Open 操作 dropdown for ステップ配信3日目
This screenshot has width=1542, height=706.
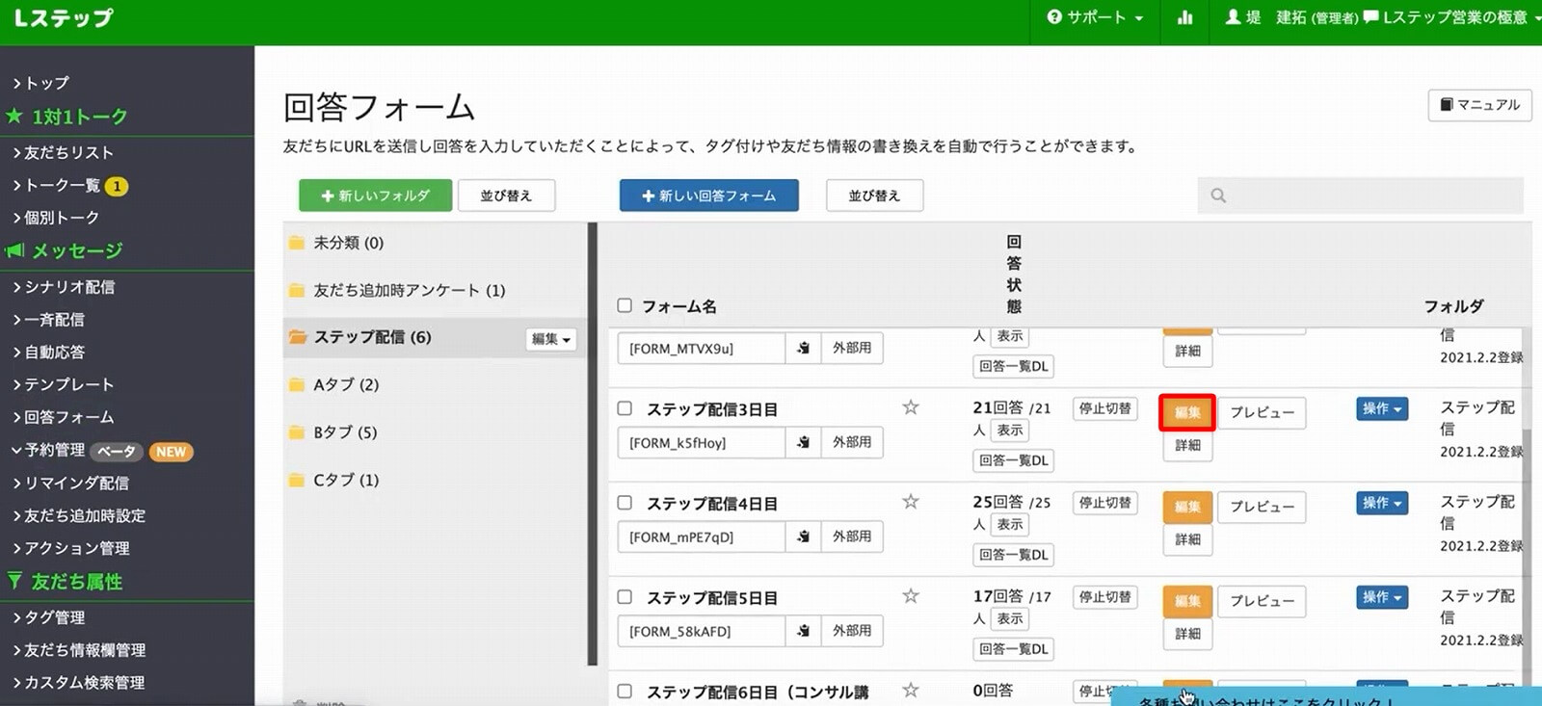coord(1382,408)
